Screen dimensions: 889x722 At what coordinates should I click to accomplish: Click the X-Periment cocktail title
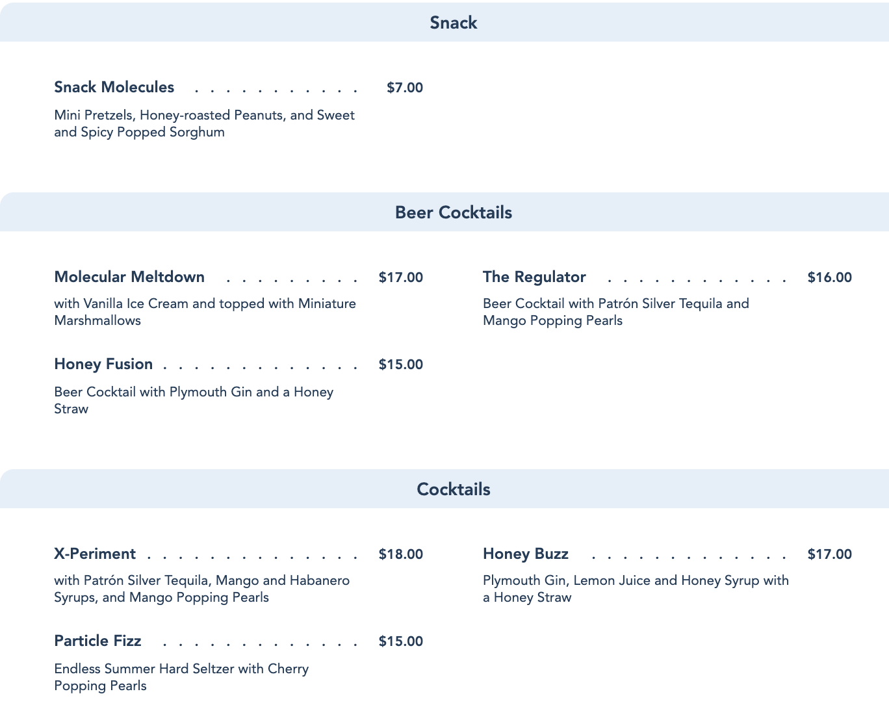(95, 554)
